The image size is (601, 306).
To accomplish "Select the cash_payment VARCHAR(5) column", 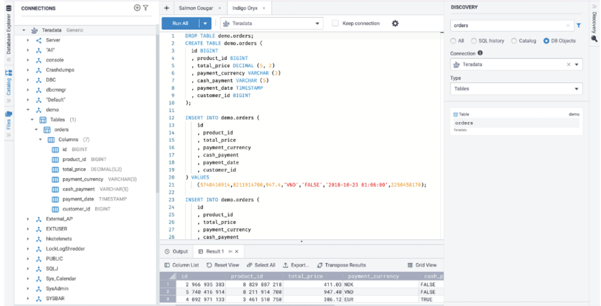I will (95, 189).
